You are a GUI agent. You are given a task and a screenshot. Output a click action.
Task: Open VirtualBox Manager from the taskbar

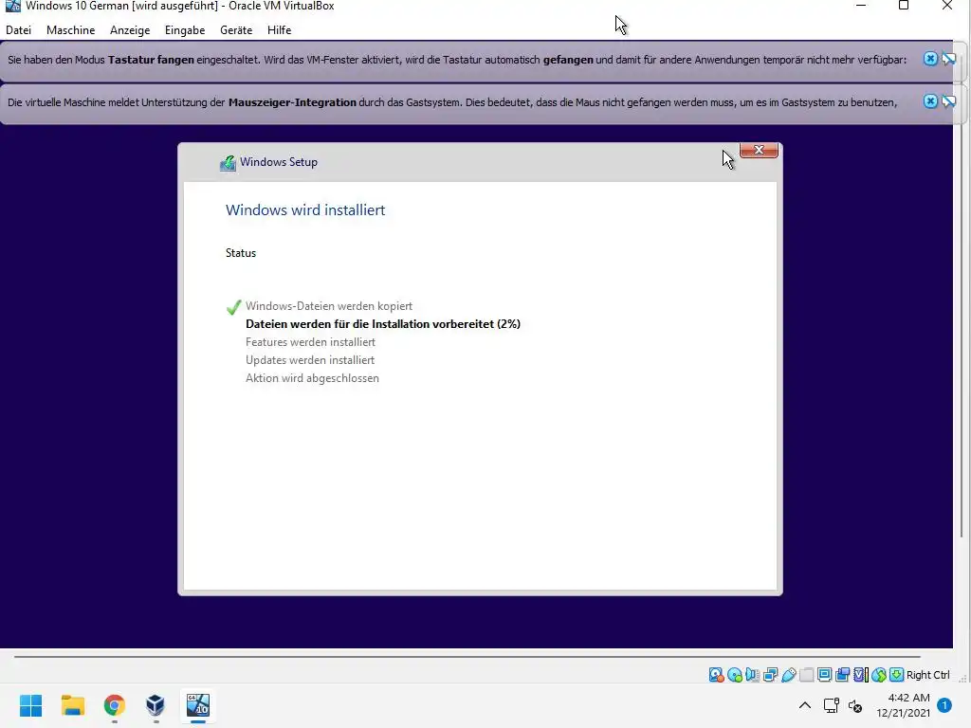[156, 705]
